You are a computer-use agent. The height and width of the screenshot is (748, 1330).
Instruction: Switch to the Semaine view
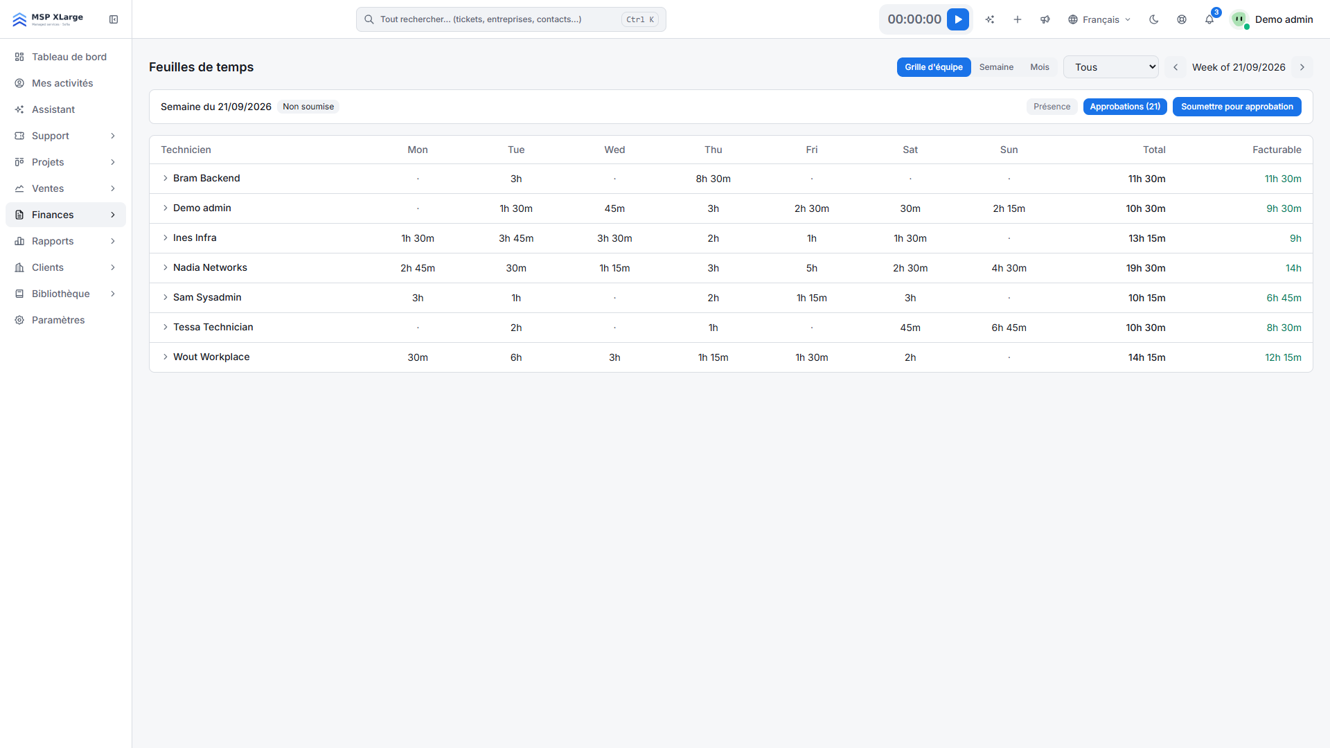click(x=996, y=67)
